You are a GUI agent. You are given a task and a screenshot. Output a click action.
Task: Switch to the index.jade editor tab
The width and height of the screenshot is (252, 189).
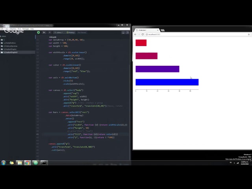point(52,37)
